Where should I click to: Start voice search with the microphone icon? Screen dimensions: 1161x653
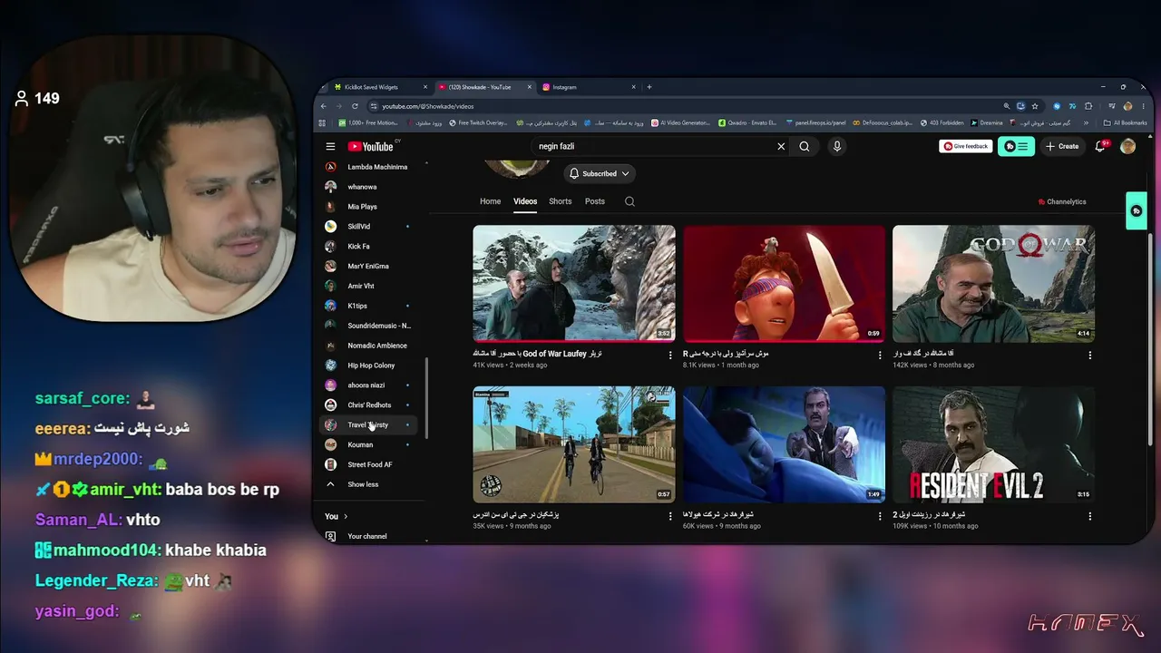point(836,146)
